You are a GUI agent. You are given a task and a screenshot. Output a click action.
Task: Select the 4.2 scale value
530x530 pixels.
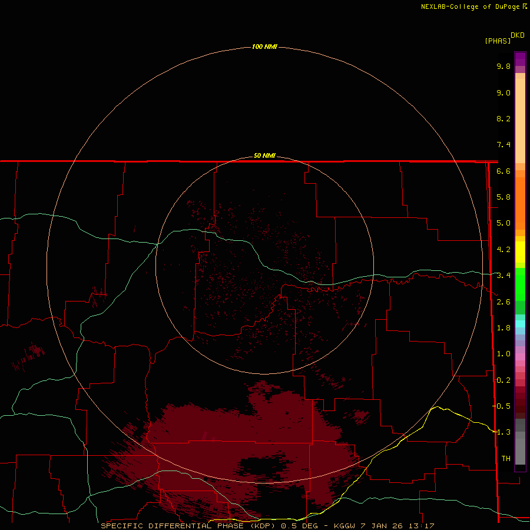(x=503, y=250)
